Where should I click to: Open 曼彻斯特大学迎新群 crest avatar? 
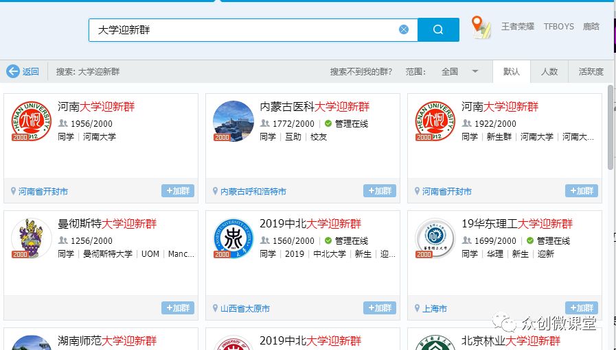coord(32,238)
